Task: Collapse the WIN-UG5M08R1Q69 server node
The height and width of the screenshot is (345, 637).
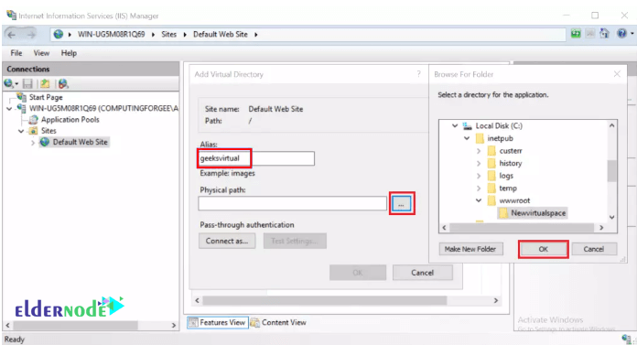Action: coord(9,109)
